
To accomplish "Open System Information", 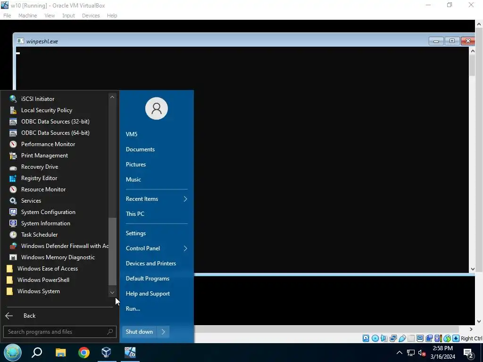I will [46, 223].
